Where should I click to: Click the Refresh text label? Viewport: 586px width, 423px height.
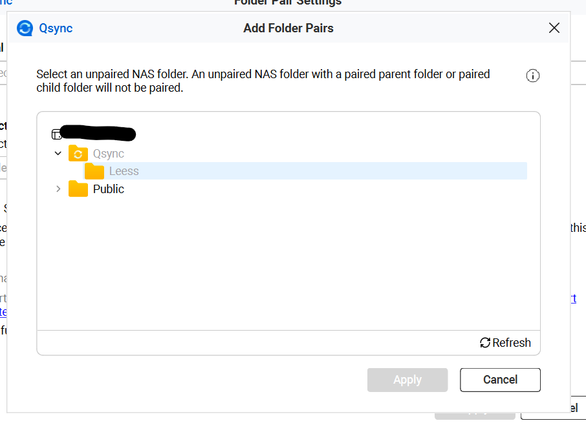512,343
